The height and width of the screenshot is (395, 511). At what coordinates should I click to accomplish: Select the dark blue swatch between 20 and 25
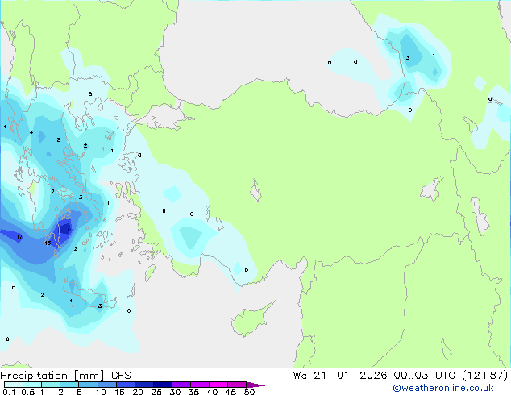[x=144, y=385]
